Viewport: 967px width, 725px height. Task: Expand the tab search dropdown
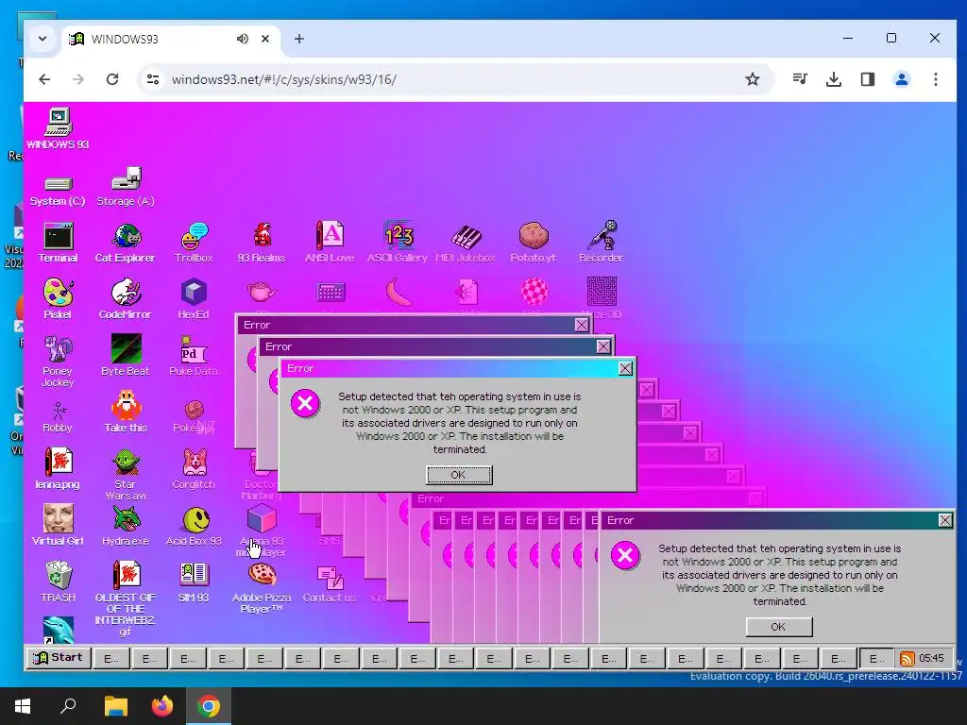(x=42, y=39)
